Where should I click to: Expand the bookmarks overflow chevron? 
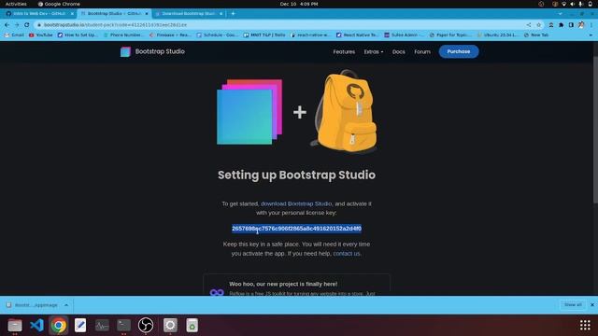(591, 35)
